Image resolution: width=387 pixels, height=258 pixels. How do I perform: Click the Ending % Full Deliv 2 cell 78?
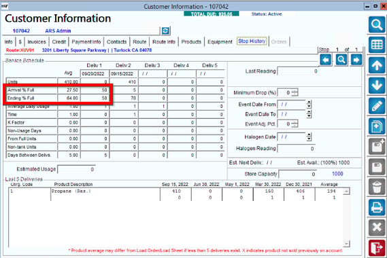(x=124, y=98)
